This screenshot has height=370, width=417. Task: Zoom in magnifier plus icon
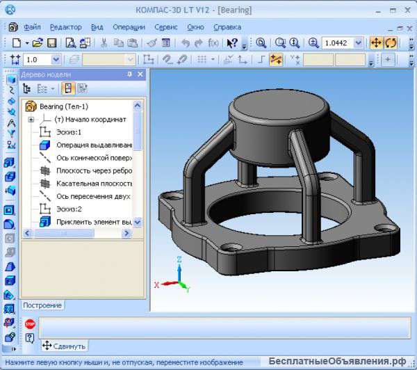point(313,42)
